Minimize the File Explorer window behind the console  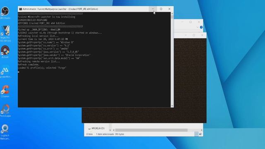coord(182,22)
